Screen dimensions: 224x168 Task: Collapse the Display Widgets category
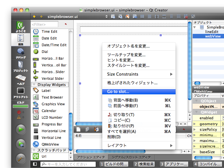coord(34,85)
